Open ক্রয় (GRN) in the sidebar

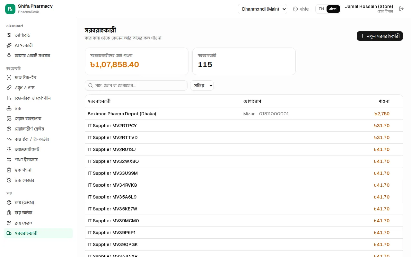[x=39, y=202]
